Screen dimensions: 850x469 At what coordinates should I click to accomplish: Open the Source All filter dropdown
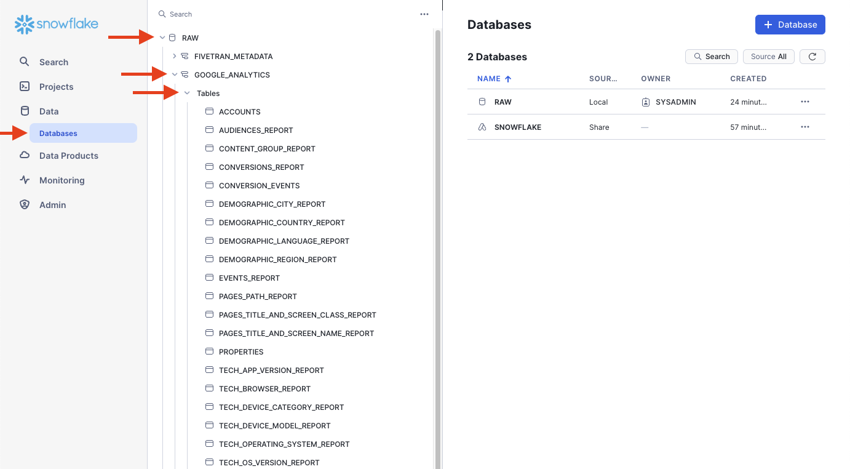point(769,57)
